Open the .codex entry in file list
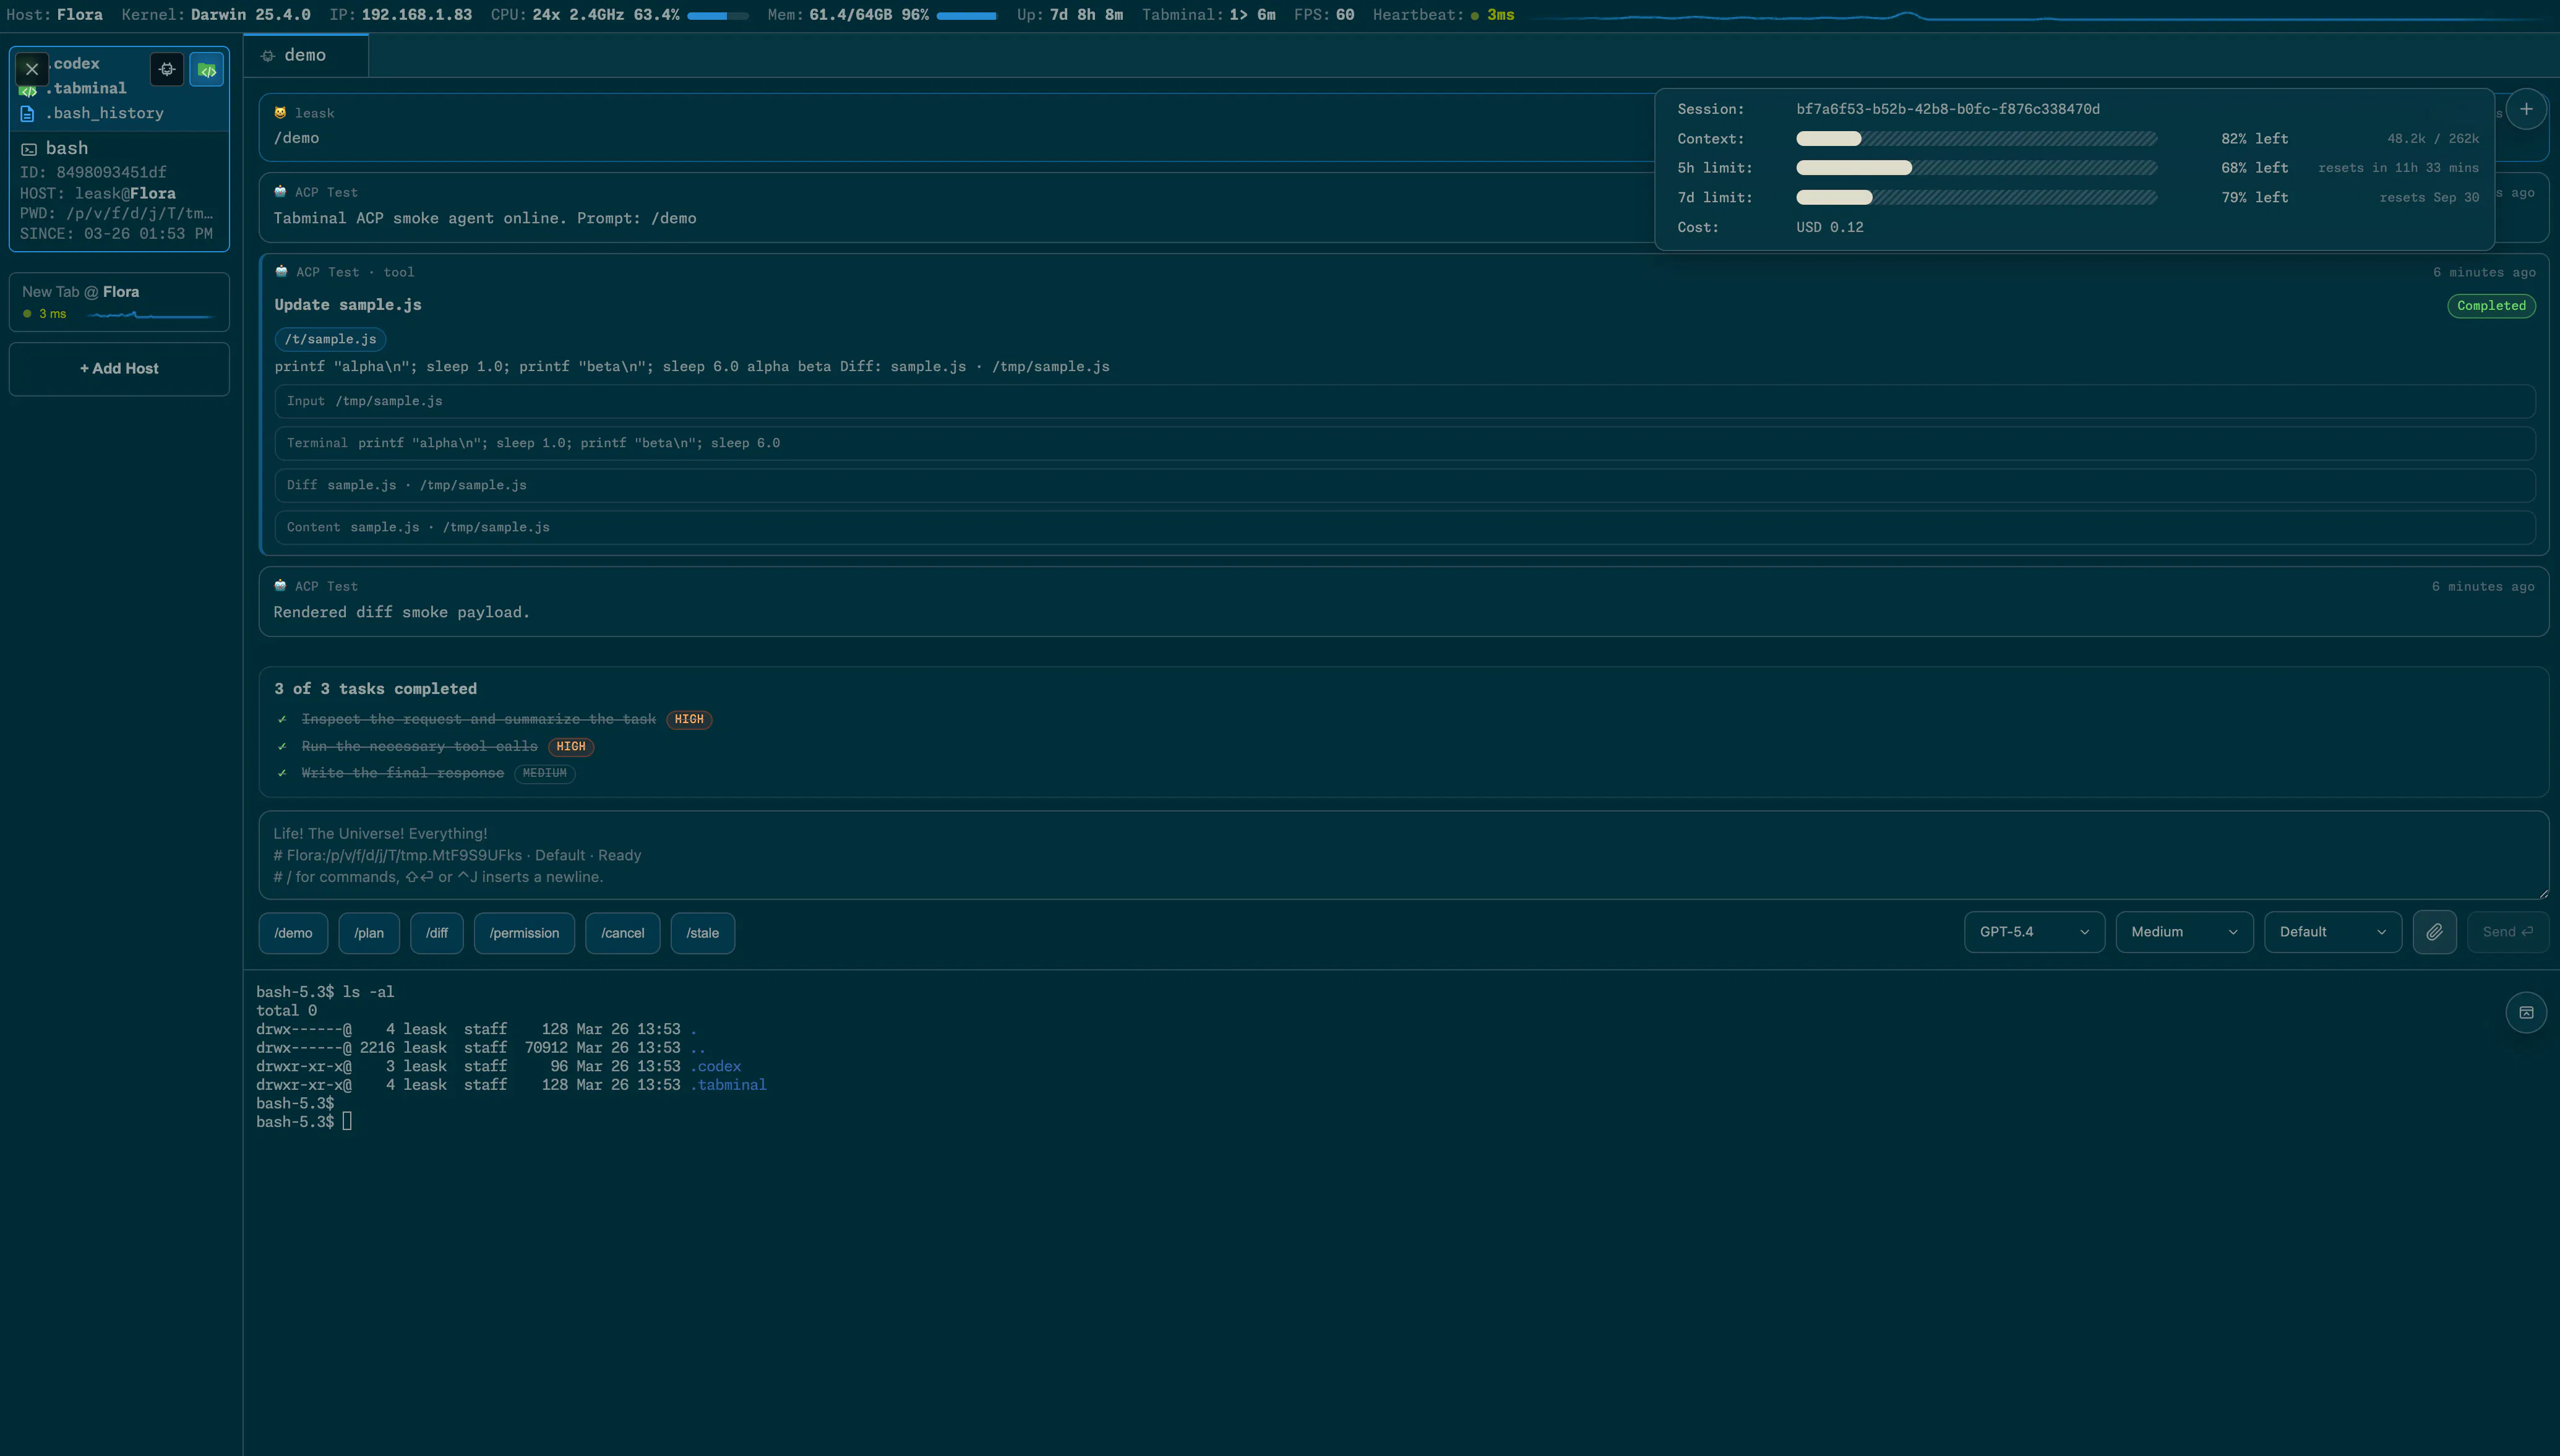Image resolution: width=2560 pixels, height=1456 pixels. tap(76, 64)
